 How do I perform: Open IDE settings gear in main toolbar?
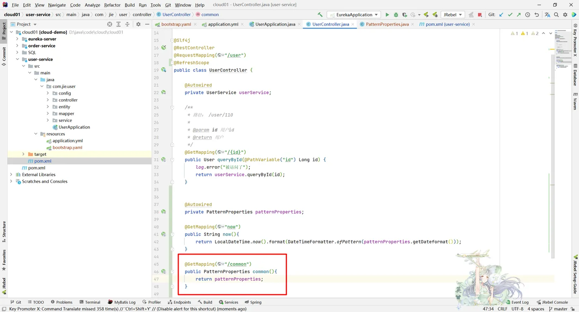tap(565, 14)
